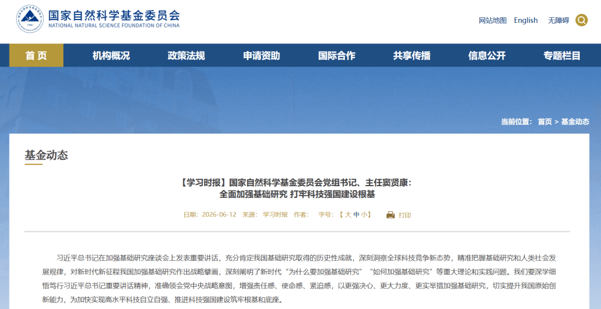The height and width of the screenshot is (309, 601).
Task: Go to the 首页 tab
Action: 36,56
